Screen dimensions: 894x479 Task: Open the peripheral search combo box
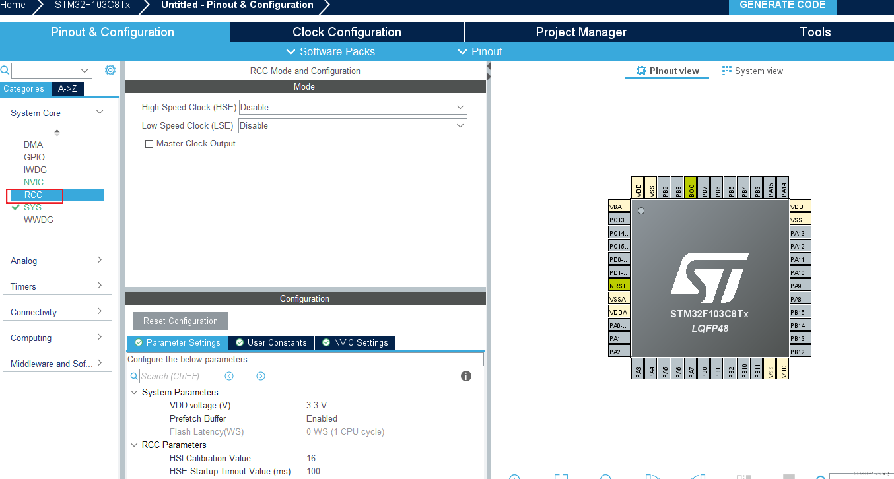[x=52, y=70]
